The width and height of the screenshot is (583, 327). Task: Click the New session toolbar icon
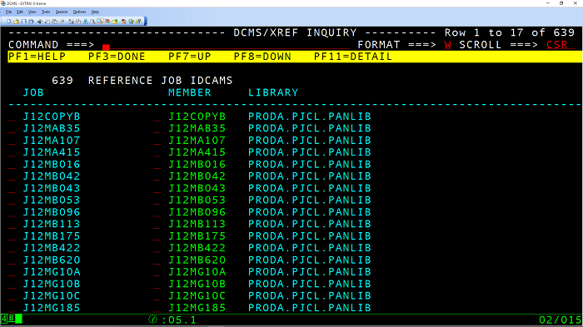coord(9,21)
